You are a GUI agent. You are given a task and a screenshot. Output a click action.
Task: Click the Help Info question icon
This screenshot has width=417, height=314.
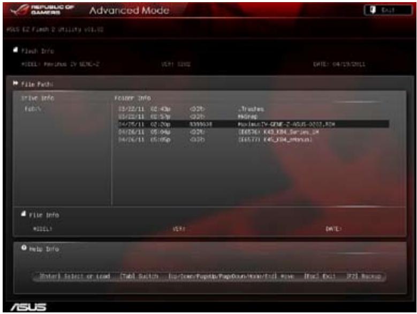[x=24, y=248]
